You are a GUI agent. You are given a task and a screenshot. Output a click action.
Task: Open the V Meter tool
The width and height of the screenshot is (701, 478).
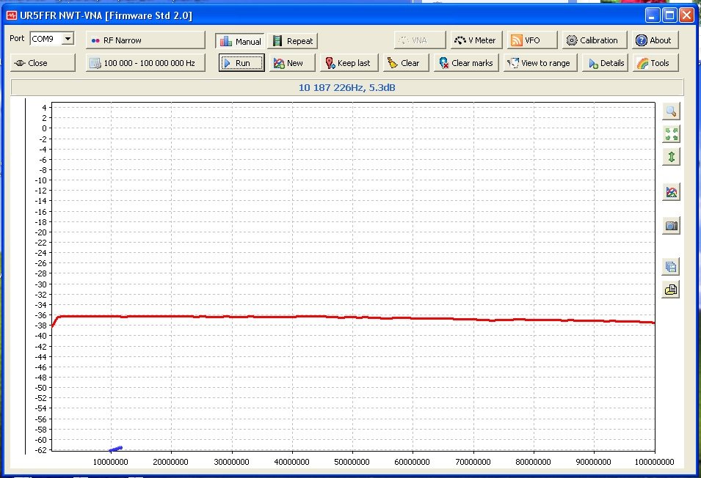(x=474, y=40)
